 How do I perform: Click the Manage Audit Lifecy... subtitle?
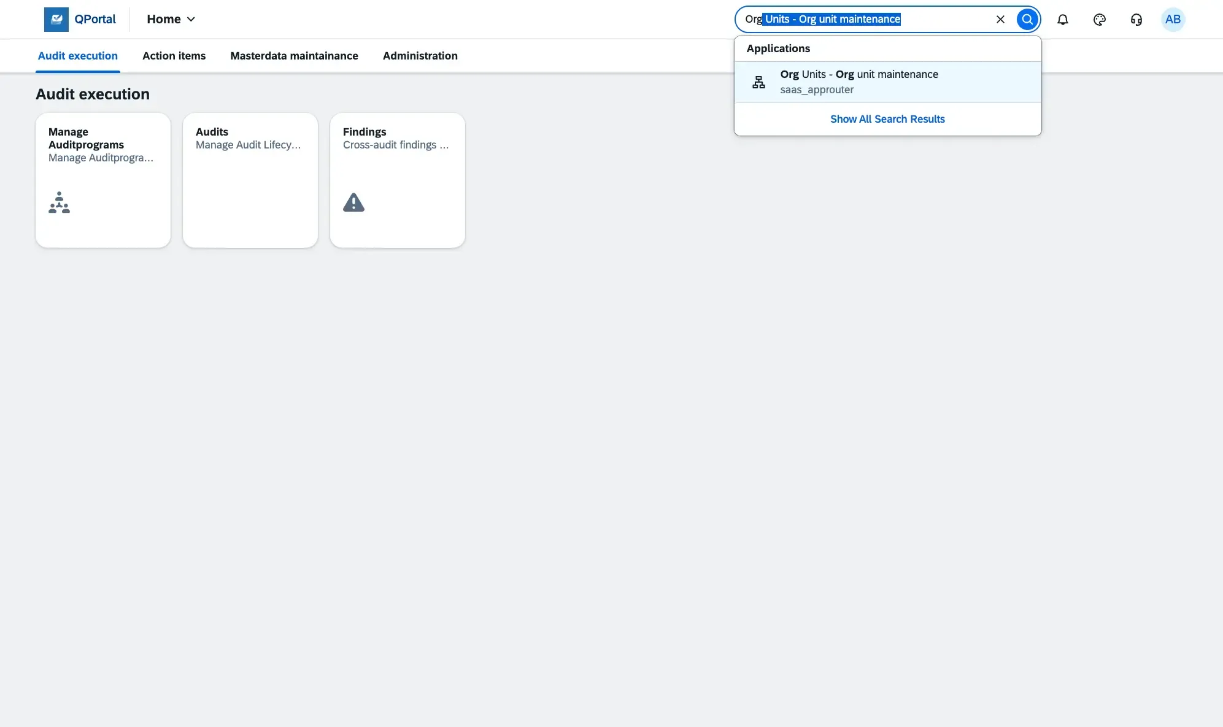click(x=249, y=145)
